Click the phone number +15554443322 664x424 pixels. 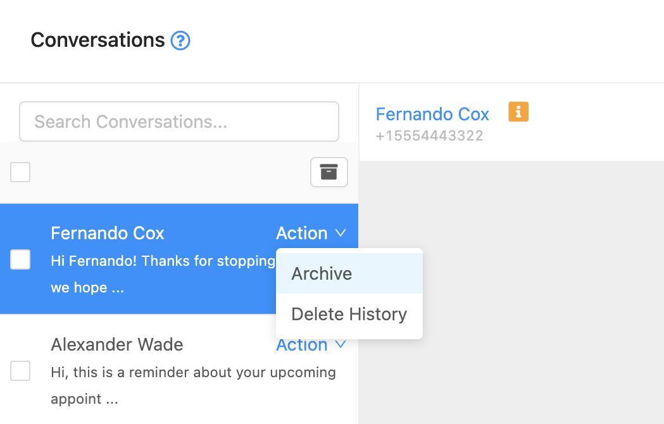(429, 135)
